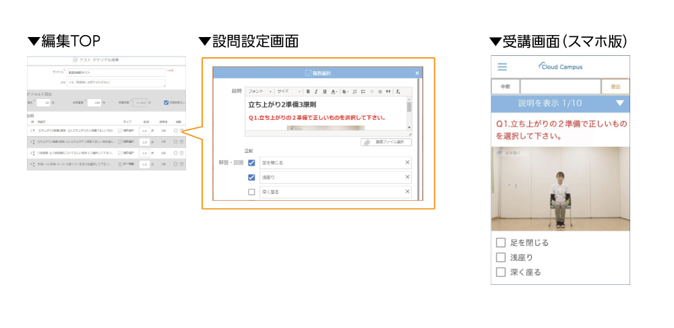The height and width of the screenshot is (328, 674).
Task: Apply block quote formatting in the editor
Action: click(388, 92)
